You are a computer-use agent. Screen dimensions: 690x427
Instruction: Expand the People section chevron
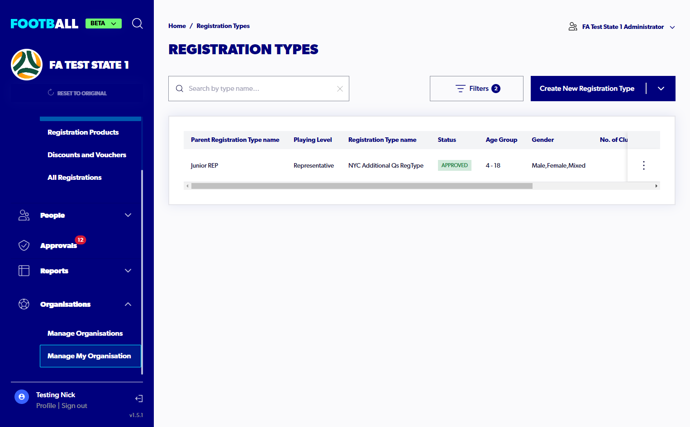(128, 215)
